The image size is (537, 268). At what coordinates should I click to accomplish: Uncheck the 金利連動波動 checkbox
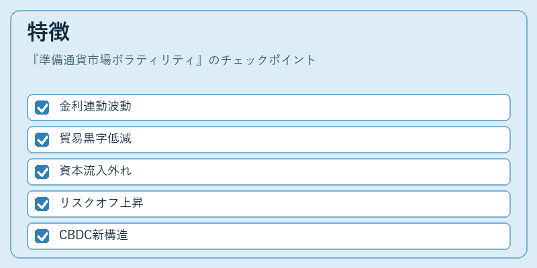[x=42, y=107]
